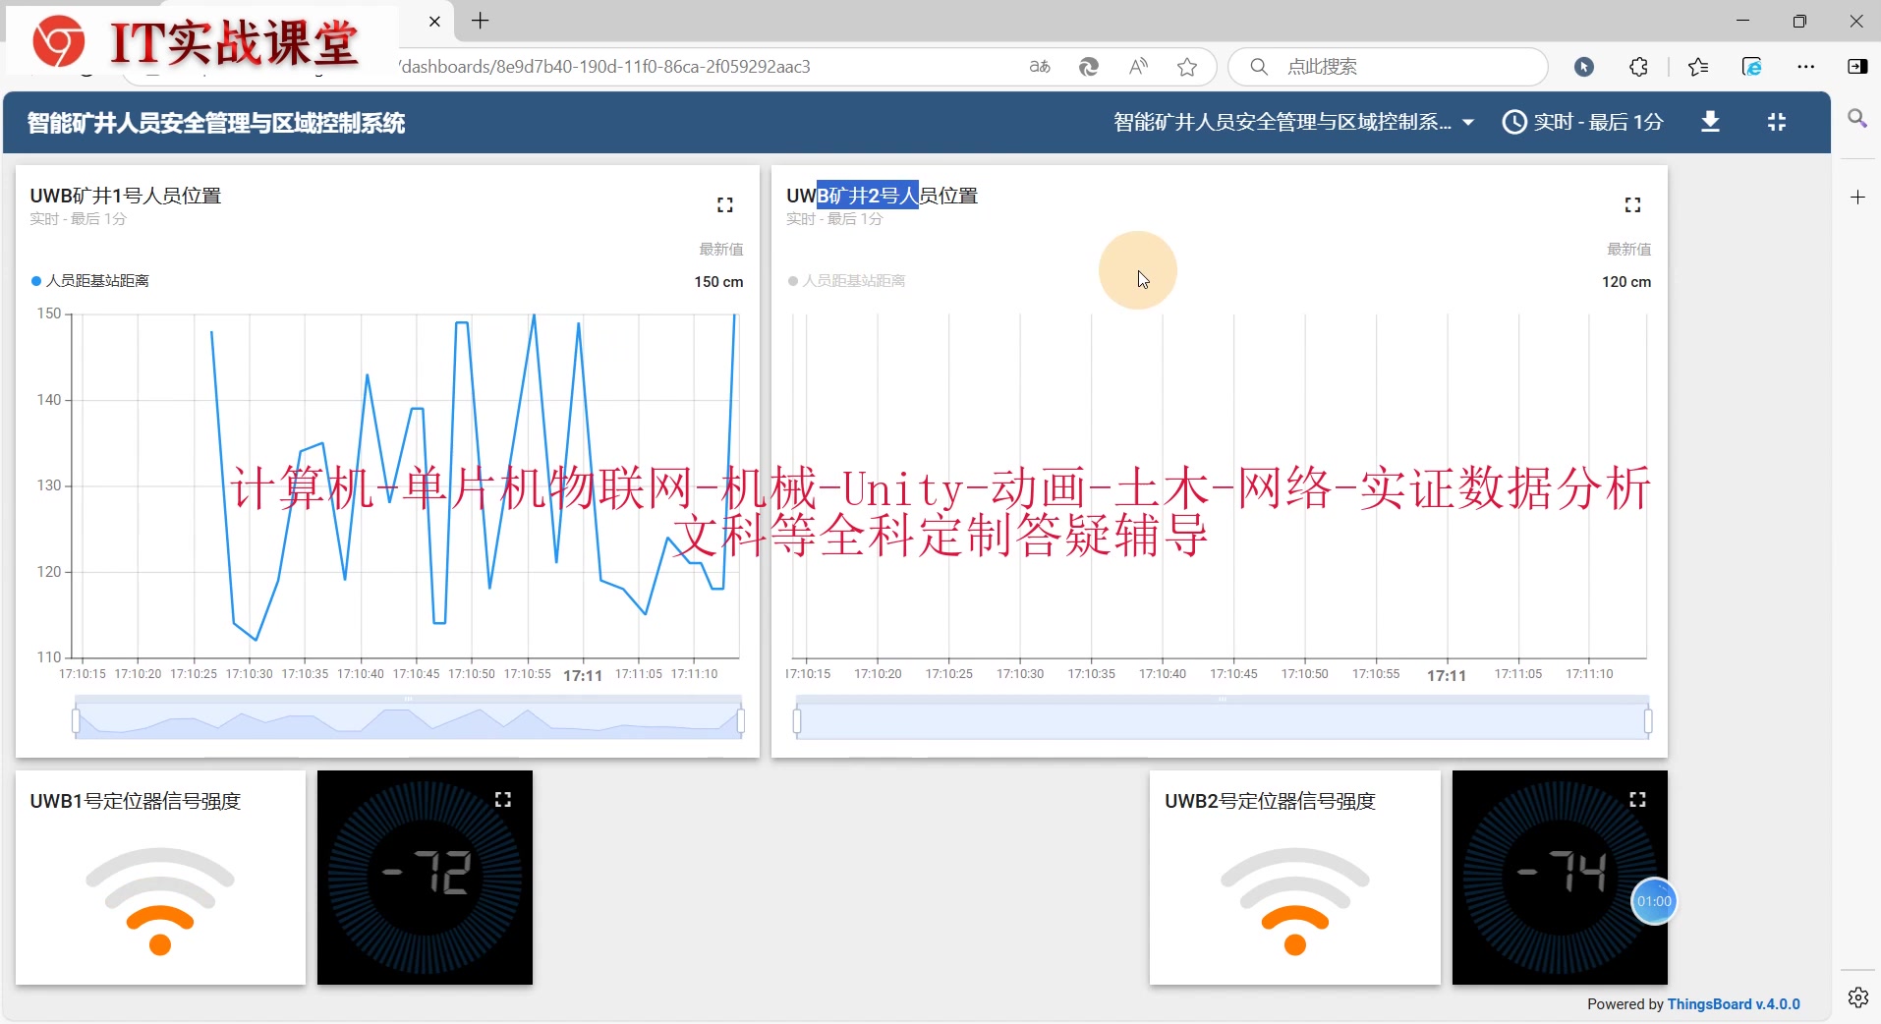Viewport: 1881px width, 1024px height.
Task: Click the -74 digital gauge display
Action: [1562, 872]
